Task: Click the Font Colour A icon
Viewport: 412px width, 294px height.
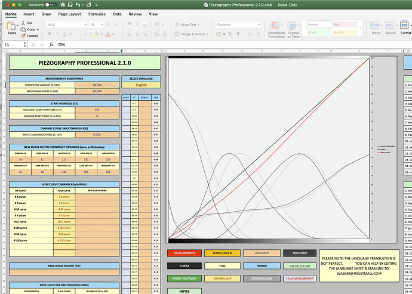Action: coord(107,34)
